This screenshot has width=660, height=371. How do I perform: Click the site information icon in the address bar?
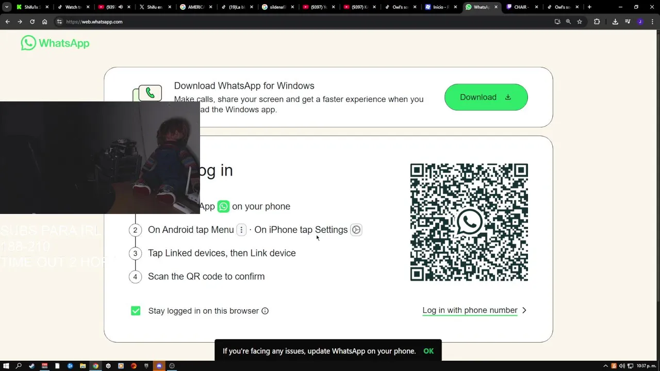[59, 22]
